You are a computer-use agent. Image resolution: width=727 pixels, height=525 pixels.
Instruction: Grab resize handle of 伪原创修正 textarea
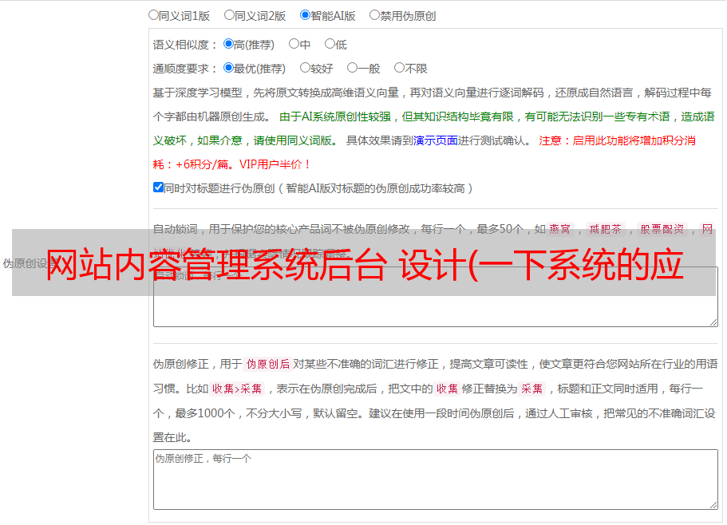(713, 505)
